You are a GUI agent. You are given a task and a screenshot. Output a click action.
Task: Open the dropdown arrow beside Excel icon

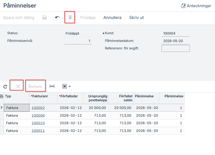click(70, 86)
